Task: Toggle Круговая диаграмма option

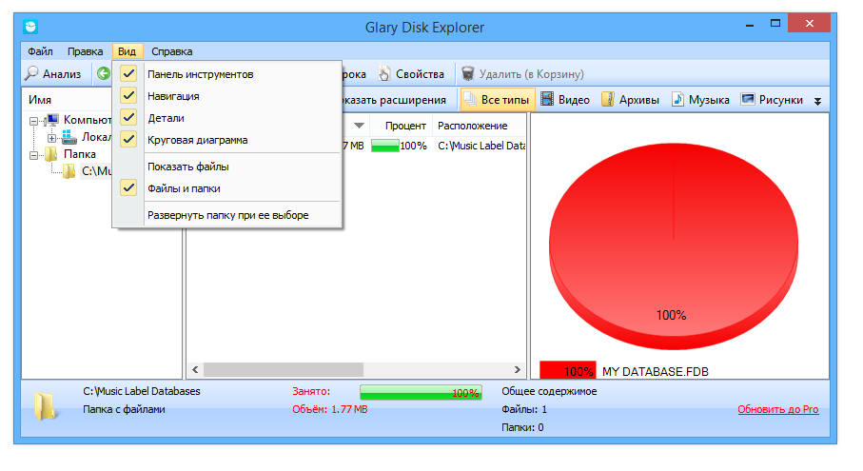Action: (226, 140)
